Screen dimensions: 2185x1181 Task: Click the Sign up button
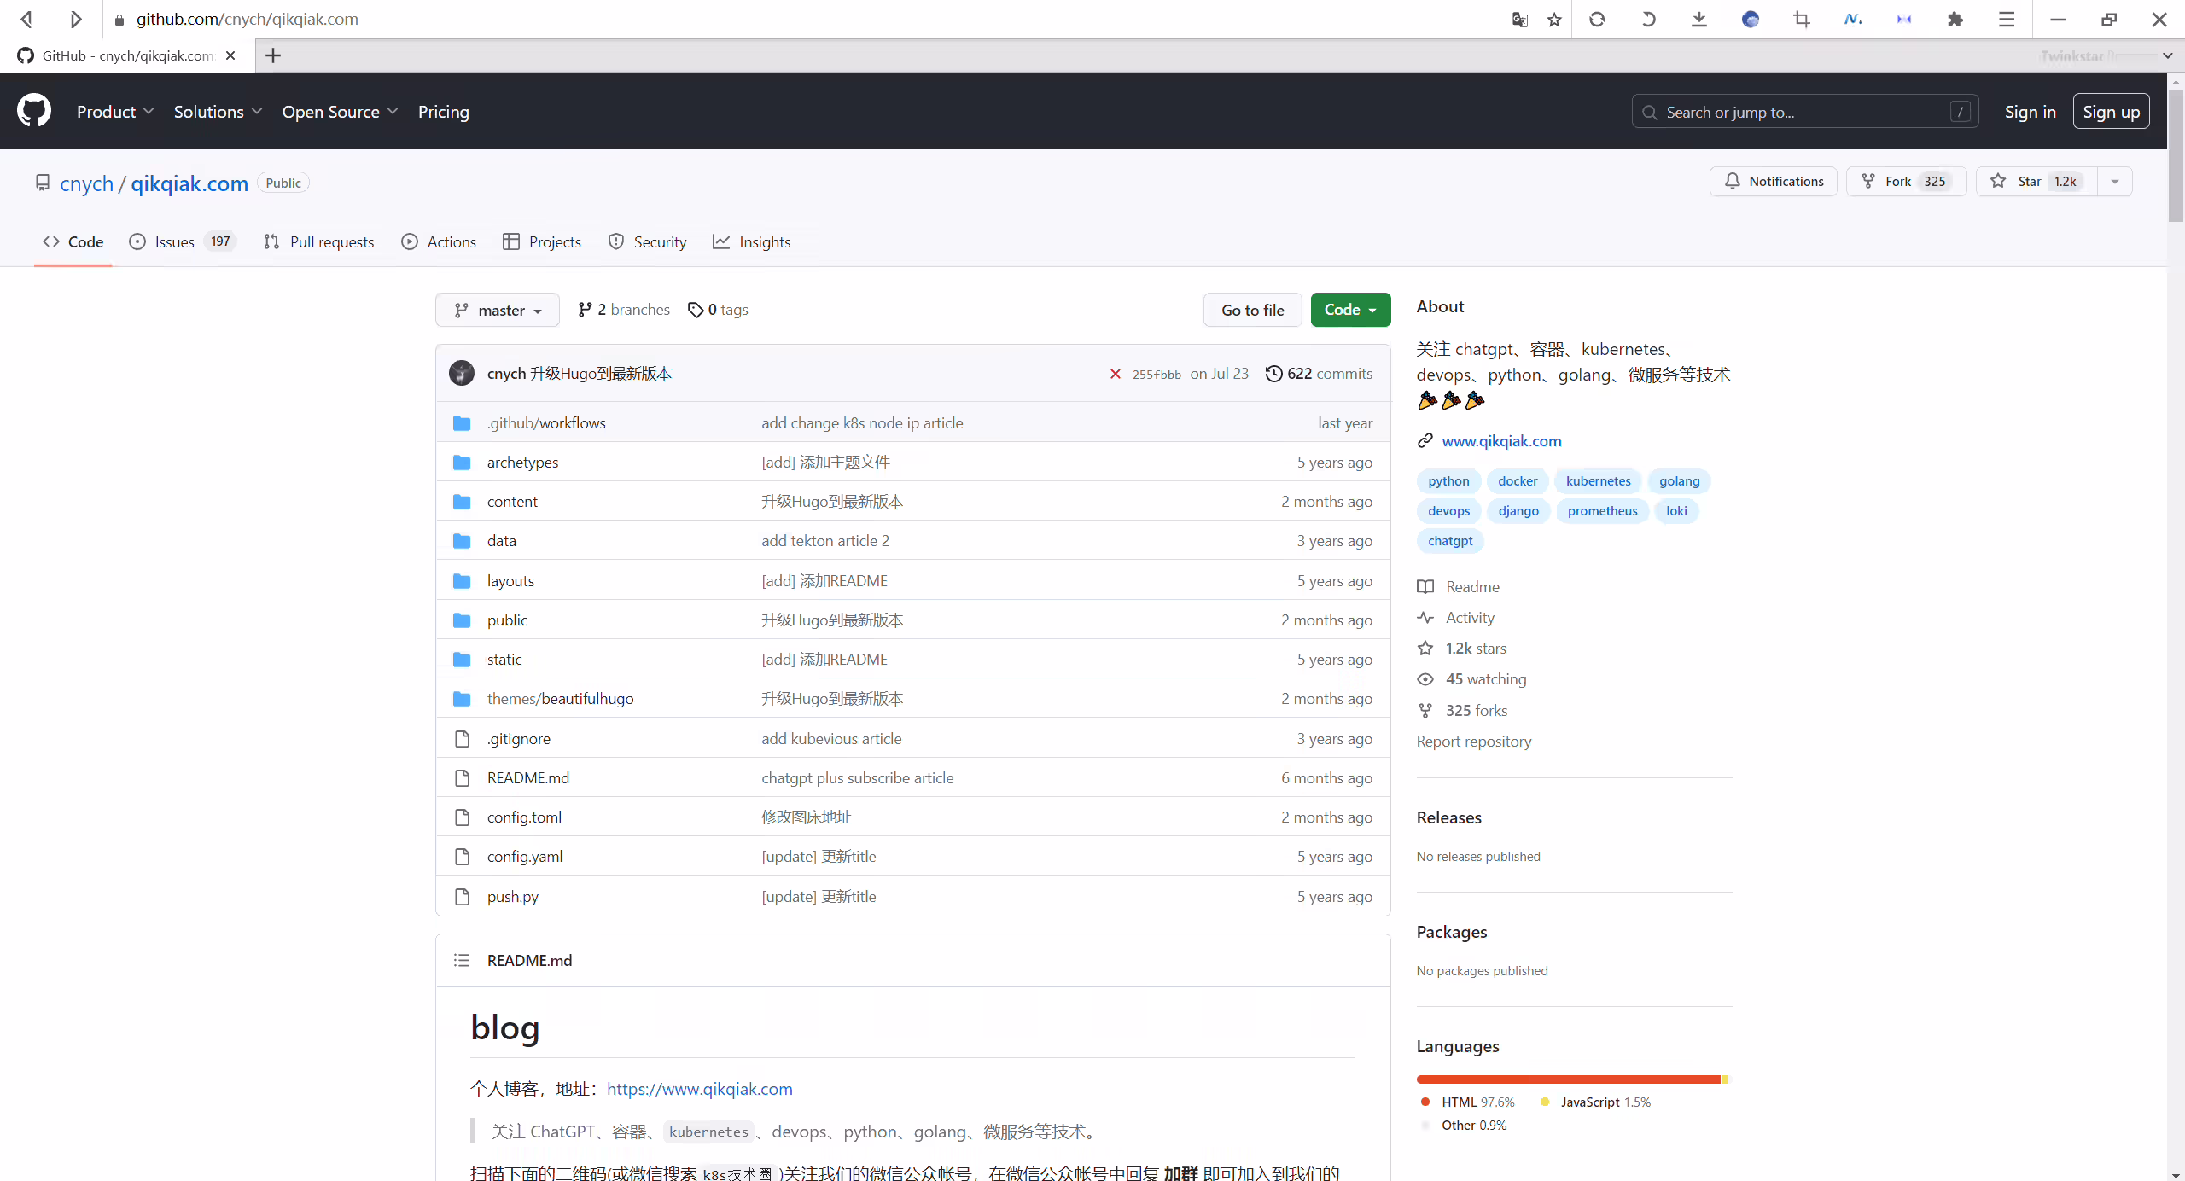coord(2112,112)
